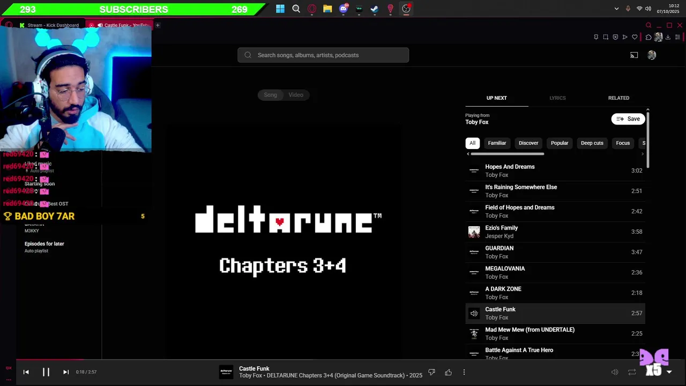Open a new browser tab with plus

click(x=158, y=25)
